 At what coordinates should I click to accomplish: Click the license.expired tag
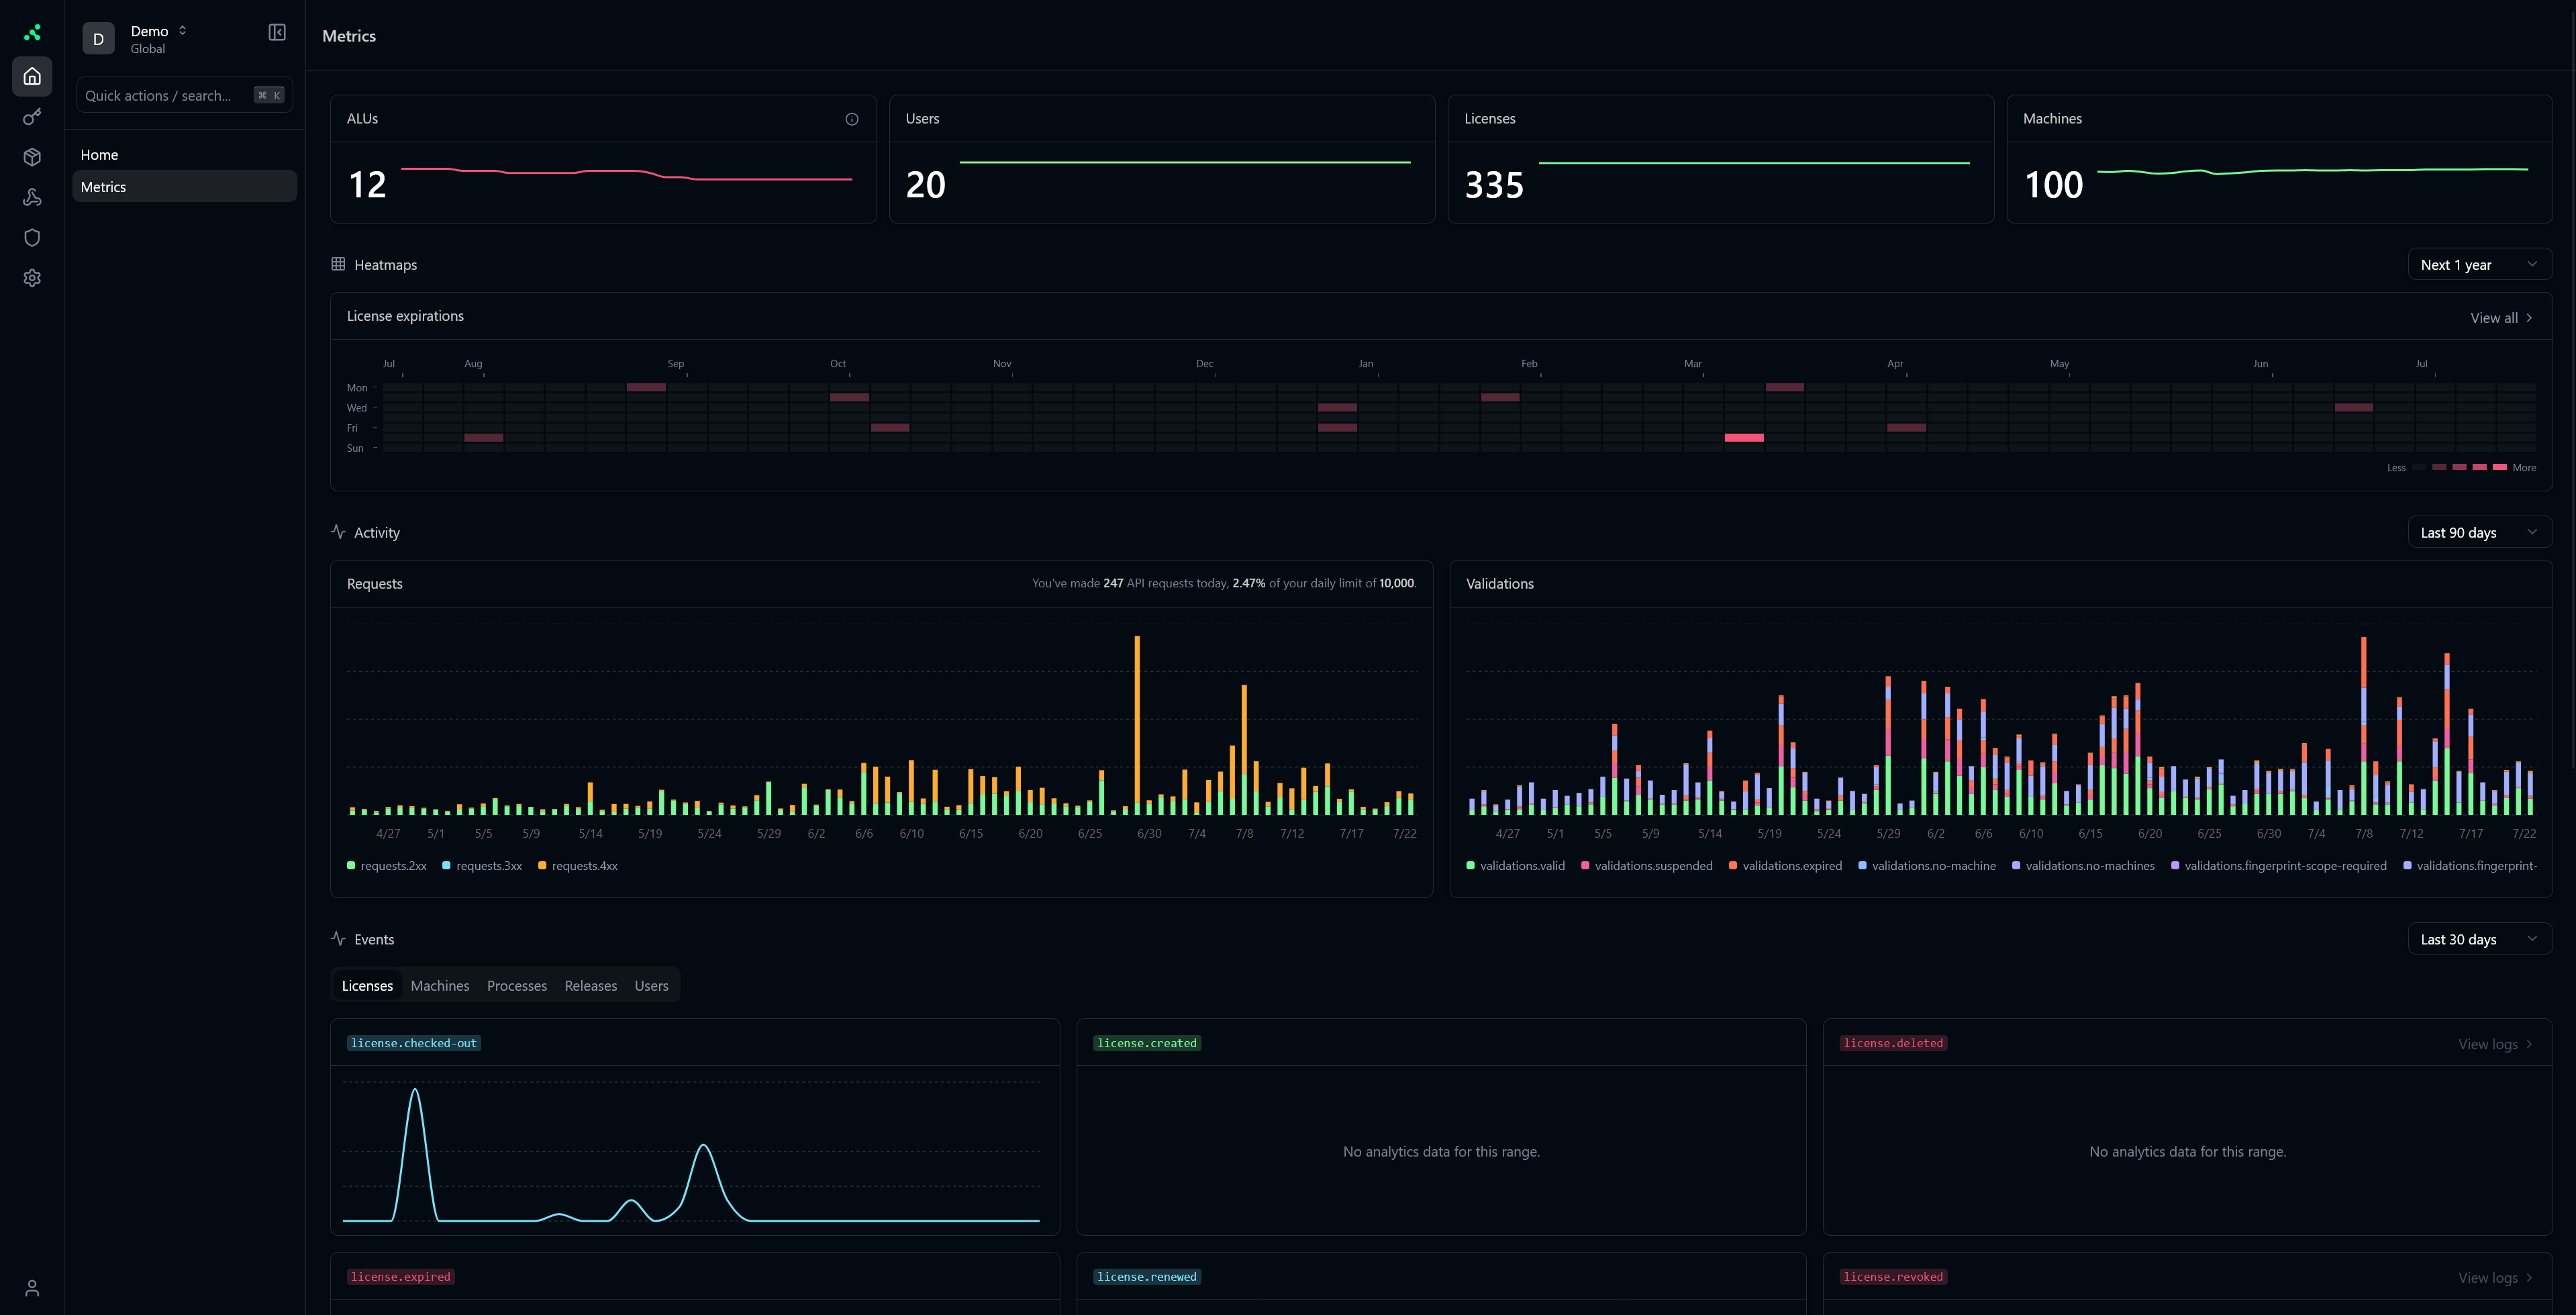click(x=401, y=1277)
